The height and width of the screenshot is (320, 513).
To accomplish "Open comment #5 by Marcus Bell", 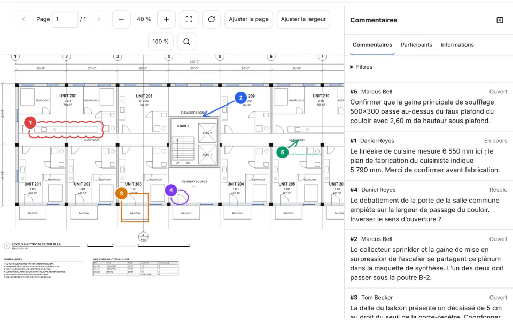I will tap(429, 107).
